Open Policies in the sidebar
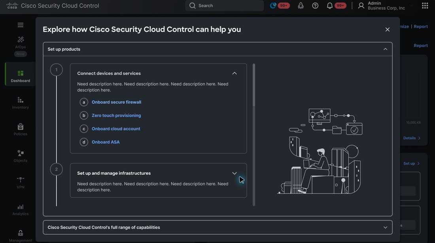The image size is (435, 243). pos(21,129)
